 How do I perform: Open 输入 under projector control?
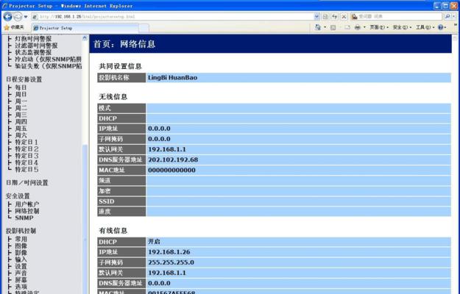tap(21, 259)
